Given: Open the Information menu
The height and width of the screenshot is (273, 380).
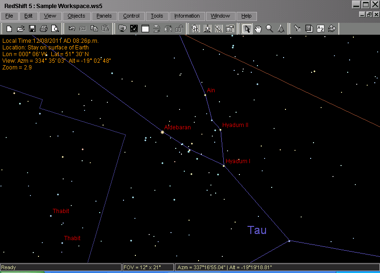Looking at the screenshot, I should point(187,16).
